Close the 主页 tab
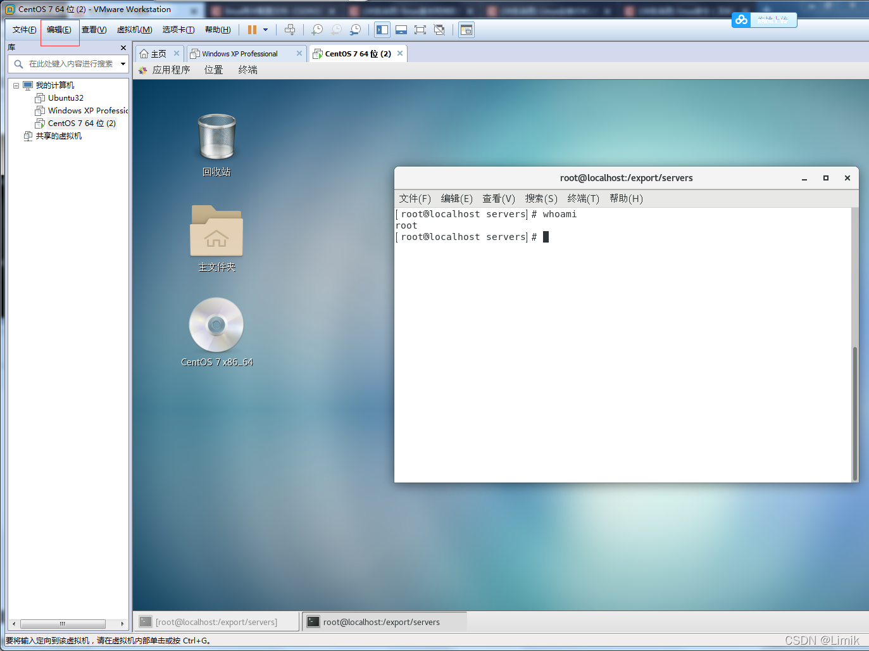 (x=177, y=53)
